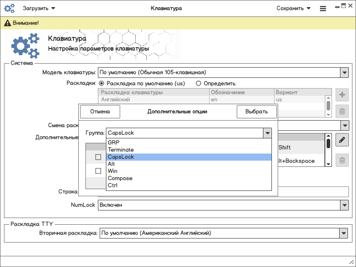The image size is (356, 267).
Task: Click the pencil edit icon for additional options
Action: click(x=342, y=140)
